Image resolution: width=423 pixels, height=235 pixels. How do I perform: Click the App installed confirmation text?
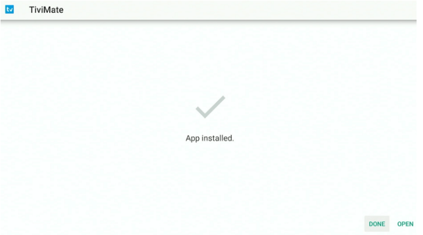pyautogui.click(x=209, y=138)
